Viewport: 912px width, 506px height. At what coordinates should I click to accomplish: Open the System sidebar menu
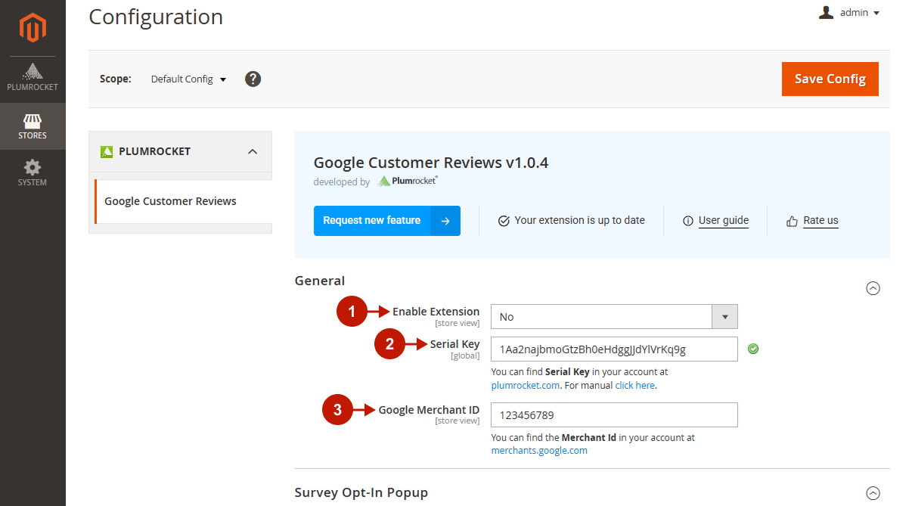click(x=33, y=173)
